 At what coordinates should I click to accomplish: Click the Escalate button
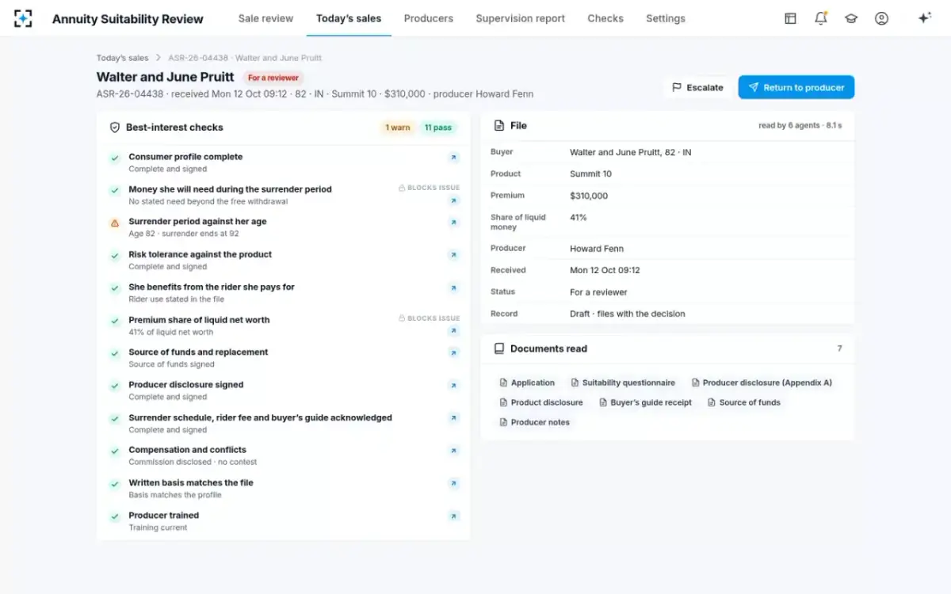tap(697, 87)
